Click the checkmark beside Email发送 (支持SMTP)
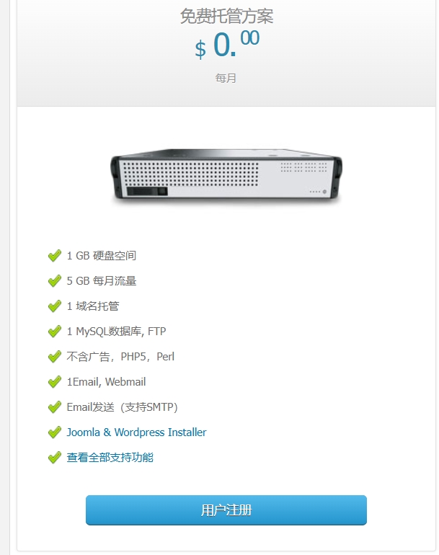 pyautogui.click(x=55, y=407)
